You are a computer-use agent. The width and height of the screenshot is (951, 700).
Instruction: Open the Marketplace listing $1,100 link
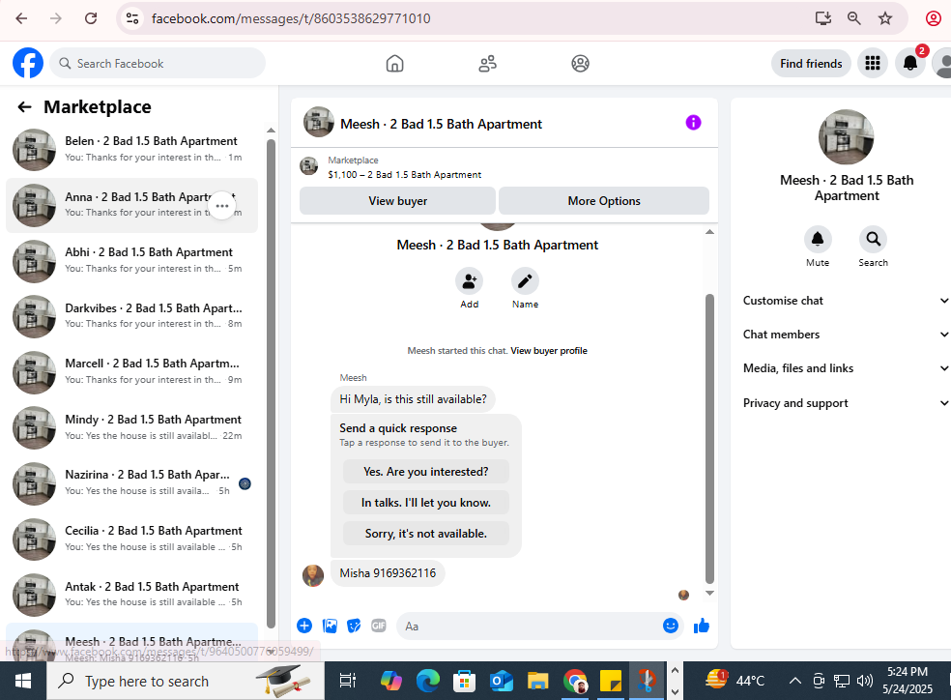pyautogui.click(x=405, y=175)
